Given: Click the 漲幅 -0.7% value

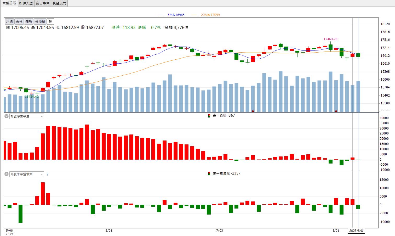Looking at the screenshot, I should click(149, 27).
